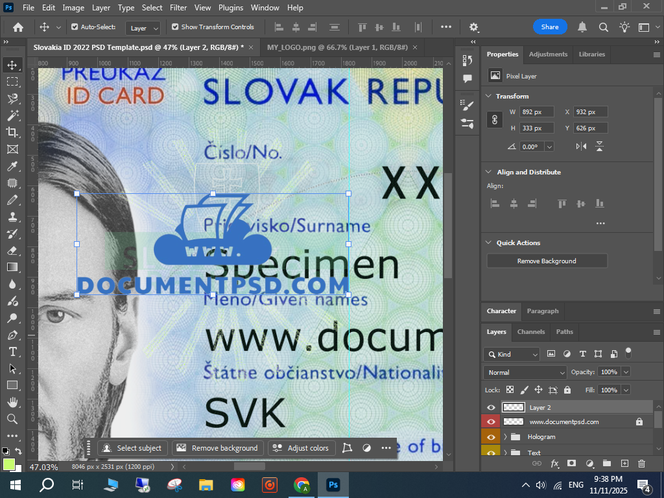Image resolution: width=664 pixels, height=498 pixels.
Task: Click the foreground color swatch
Action: tap(8, 464)
